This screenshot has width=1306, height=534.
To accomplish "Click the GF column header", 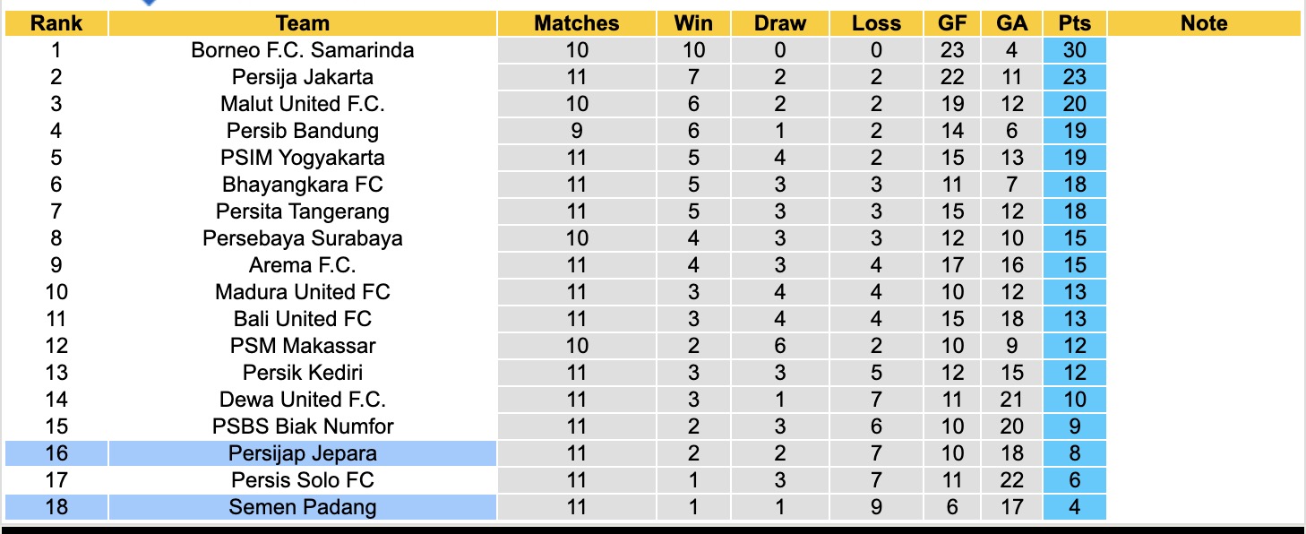I will [952, 23].
